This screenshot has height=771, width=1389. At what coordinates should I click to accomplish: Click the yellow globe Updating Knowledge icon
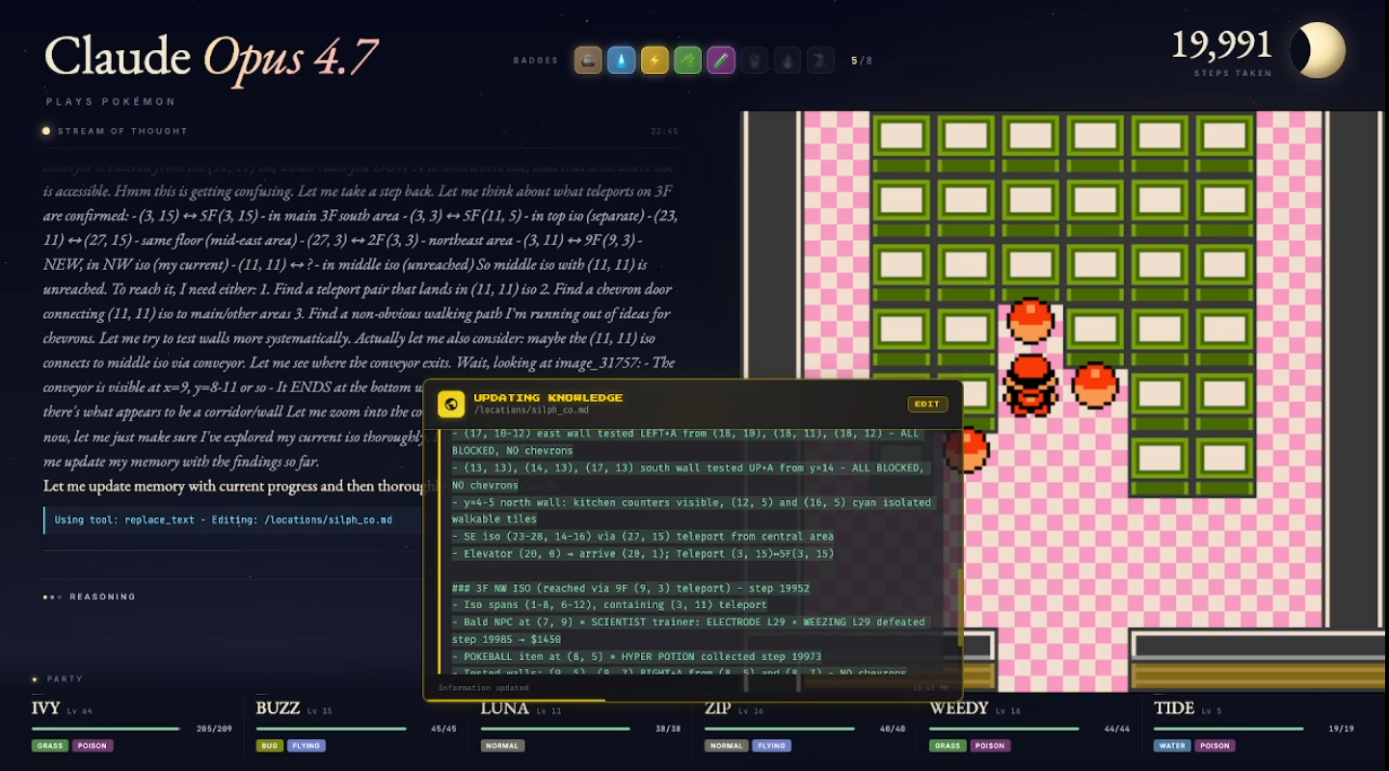451,404
